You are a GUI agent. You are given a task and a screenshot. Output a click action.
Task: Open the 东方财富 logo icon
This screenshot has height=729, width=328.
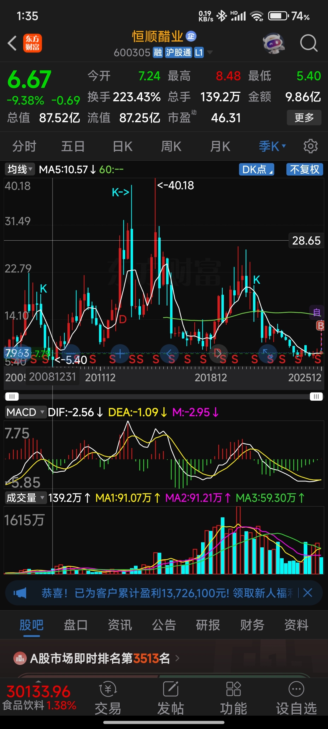tap(32, 43)
